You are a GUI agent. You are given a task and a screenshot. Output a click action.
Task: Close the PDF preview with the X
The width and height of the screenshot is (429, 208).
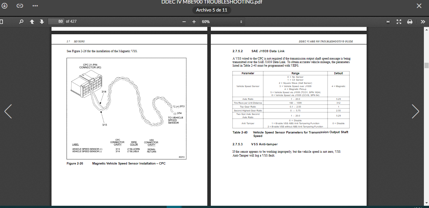tap(419, 6)
